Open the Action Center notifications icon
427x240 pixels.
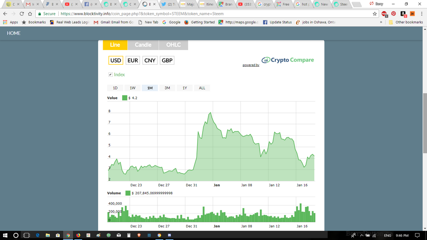point(417,235)
